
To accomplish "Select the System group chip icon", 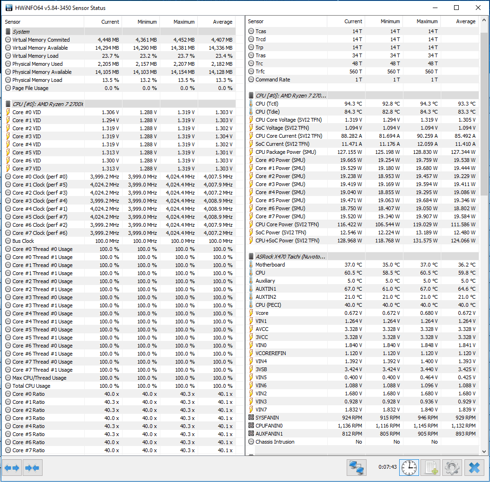I will pyautogui.click(x=8, y=32).
